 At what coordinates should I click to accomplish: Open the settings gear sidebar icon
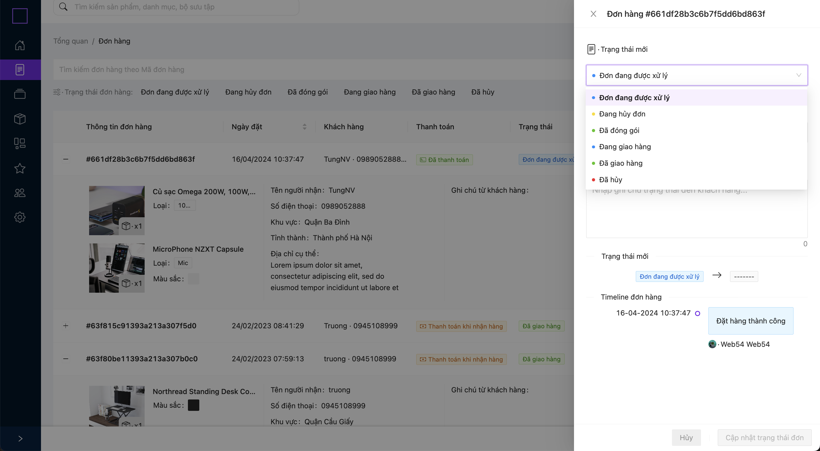[x=20, y=217]
